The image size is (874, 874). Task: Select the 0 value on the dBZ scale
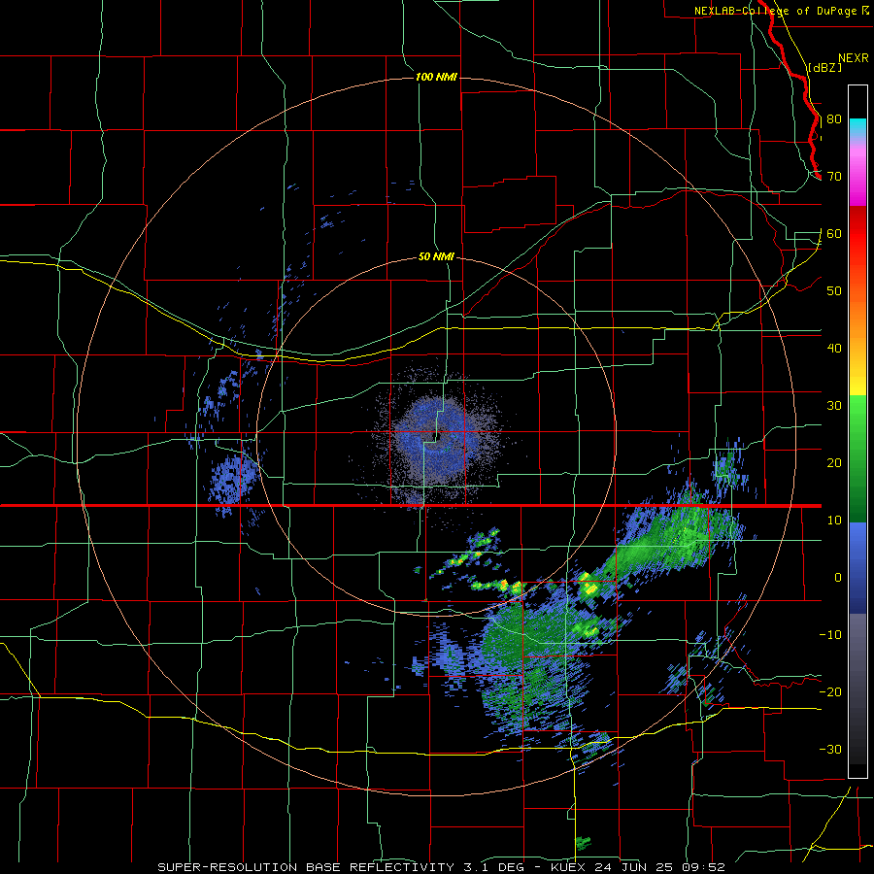coord(838,578)
